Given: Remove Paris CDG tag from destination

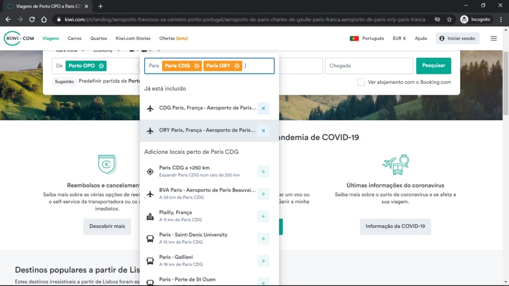Looking at the screenshot, I should point(197,66).
